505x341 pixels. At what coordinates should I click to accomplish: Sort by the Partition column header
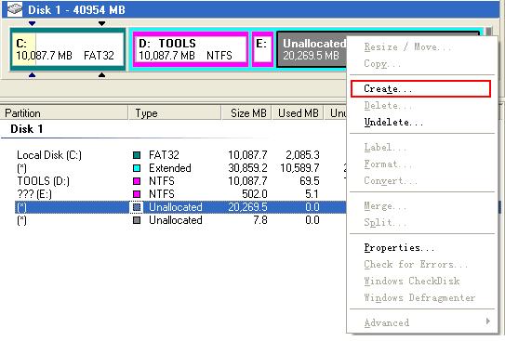tap(64, 113)
